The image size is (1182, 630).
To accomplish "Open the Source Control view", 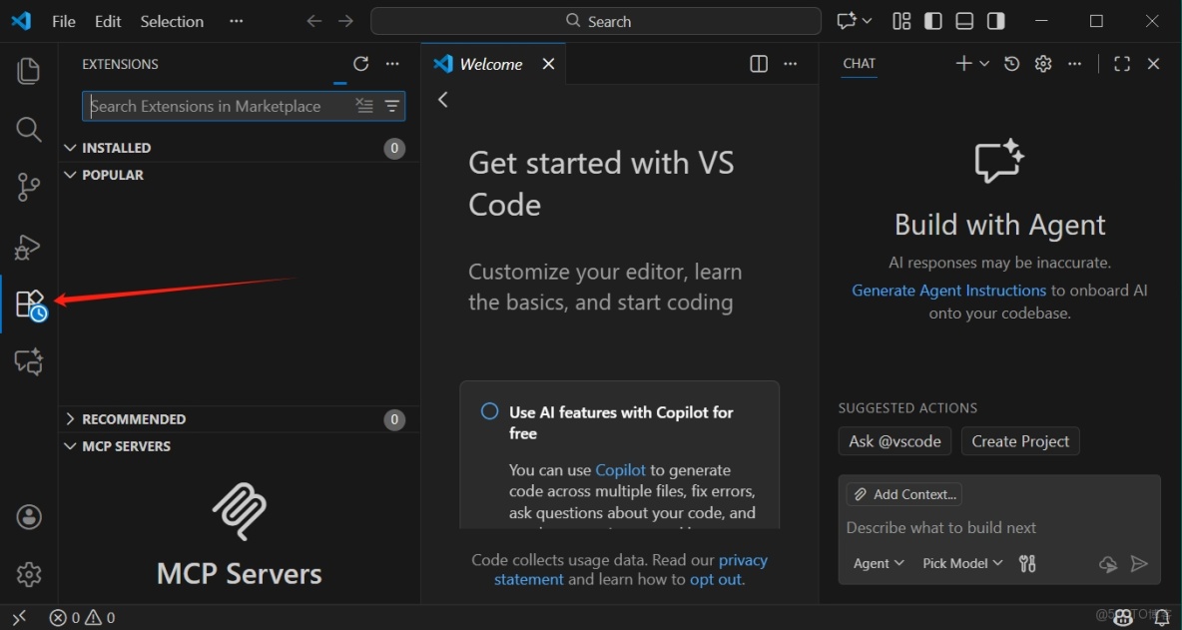I will point(28,187).
